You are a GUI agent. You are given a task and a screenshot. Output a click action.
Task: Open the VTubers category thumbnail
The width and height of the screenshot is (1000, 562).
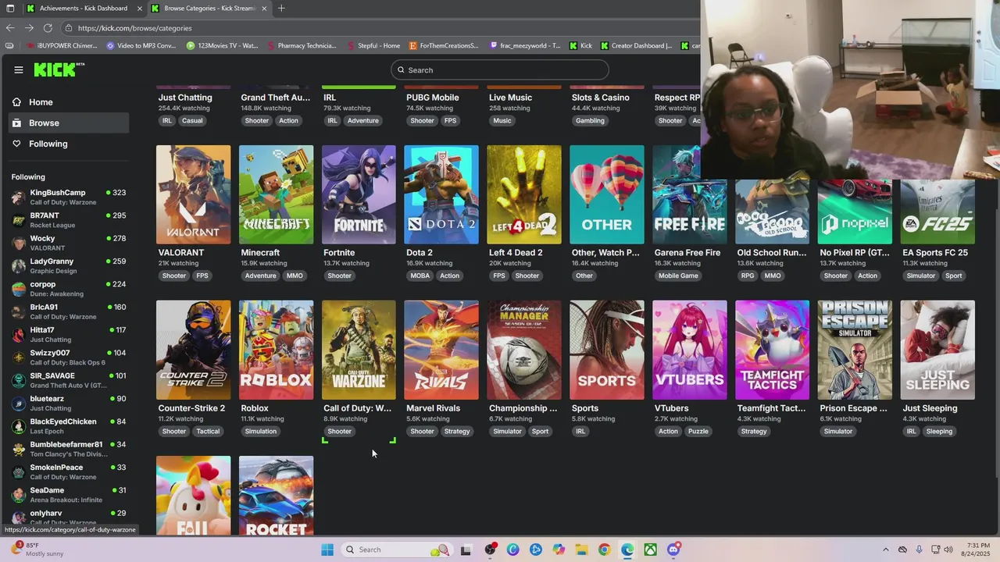690,350
